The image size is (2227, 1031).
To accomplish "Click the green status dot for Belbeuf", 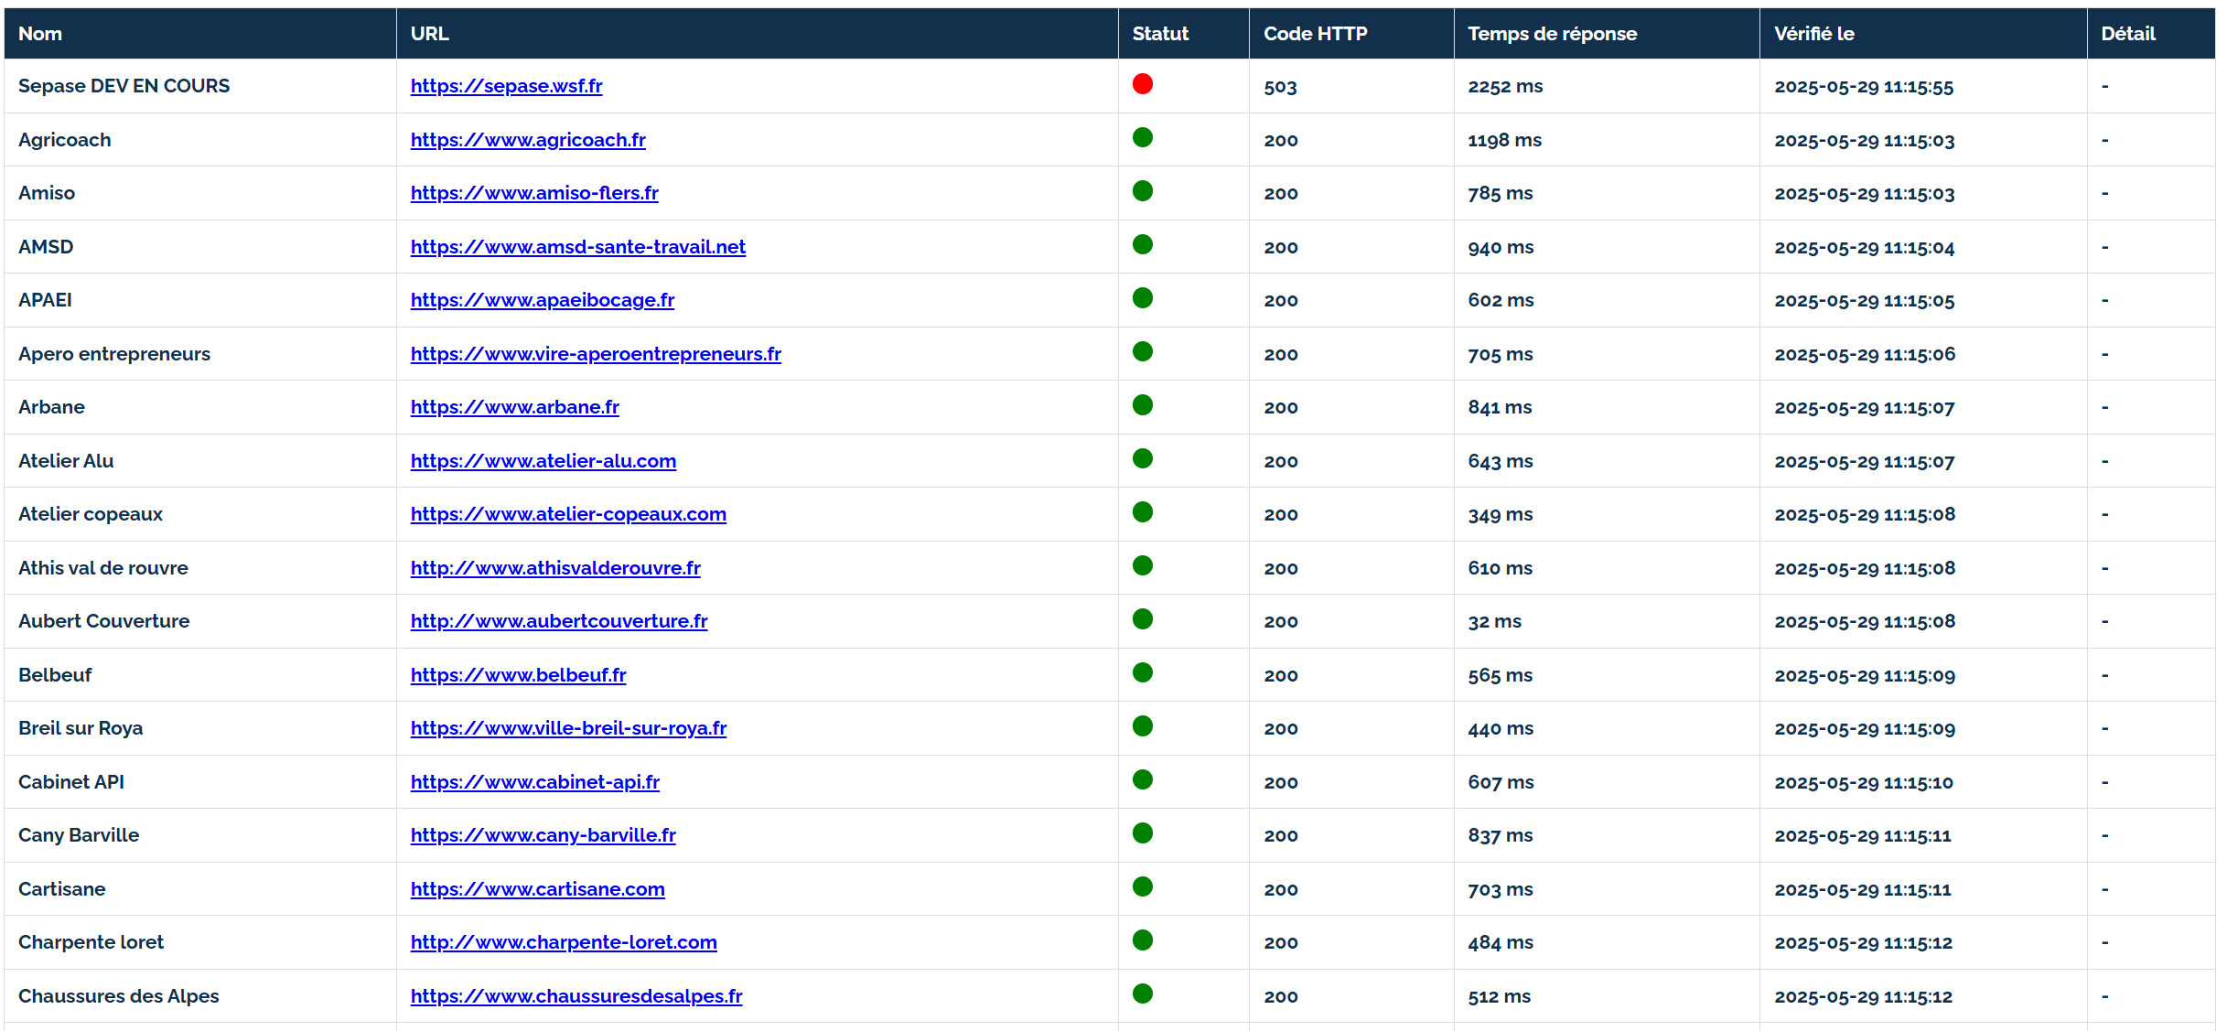I will tap(1143, 672).
